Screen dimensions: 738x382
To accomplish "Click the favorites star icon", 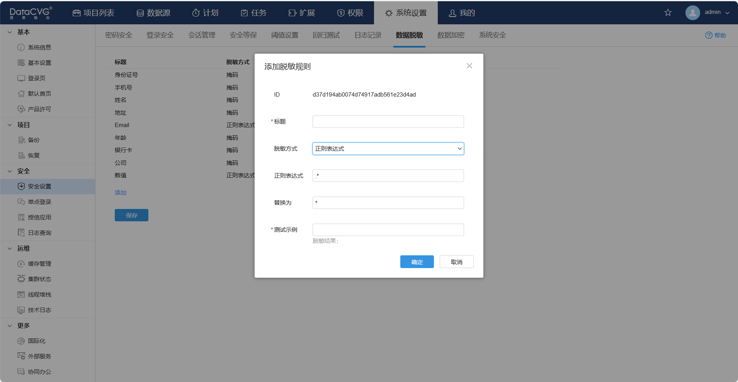I will tap(668, 13).
